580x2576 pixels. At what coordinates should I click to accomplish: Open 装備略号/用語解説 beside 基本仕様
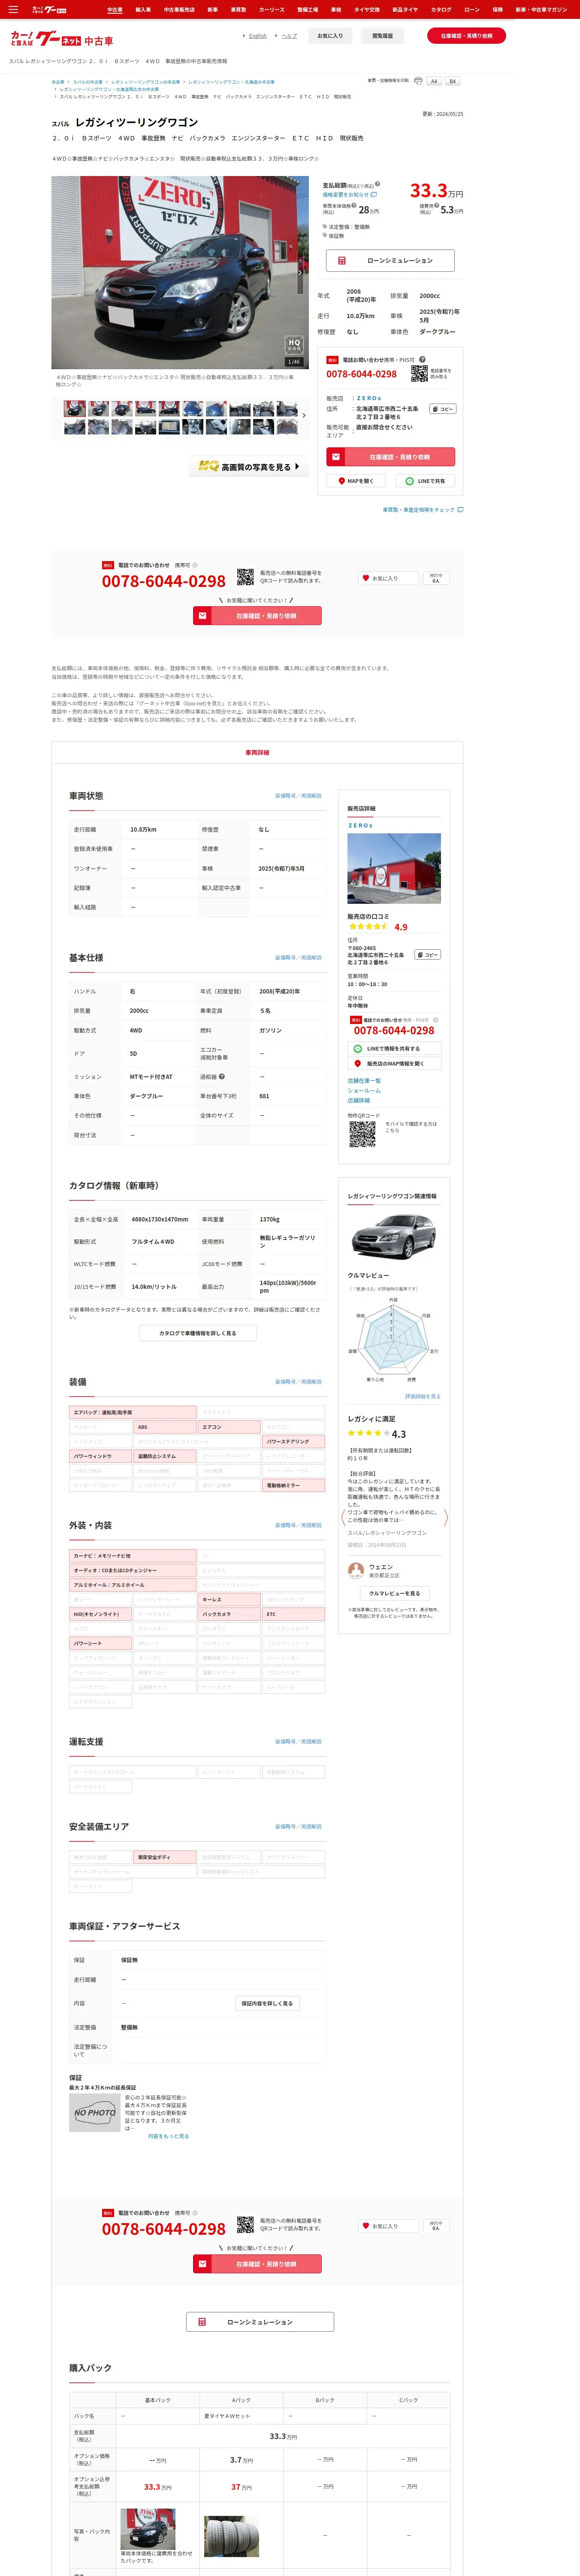click(x=298, y=958)
